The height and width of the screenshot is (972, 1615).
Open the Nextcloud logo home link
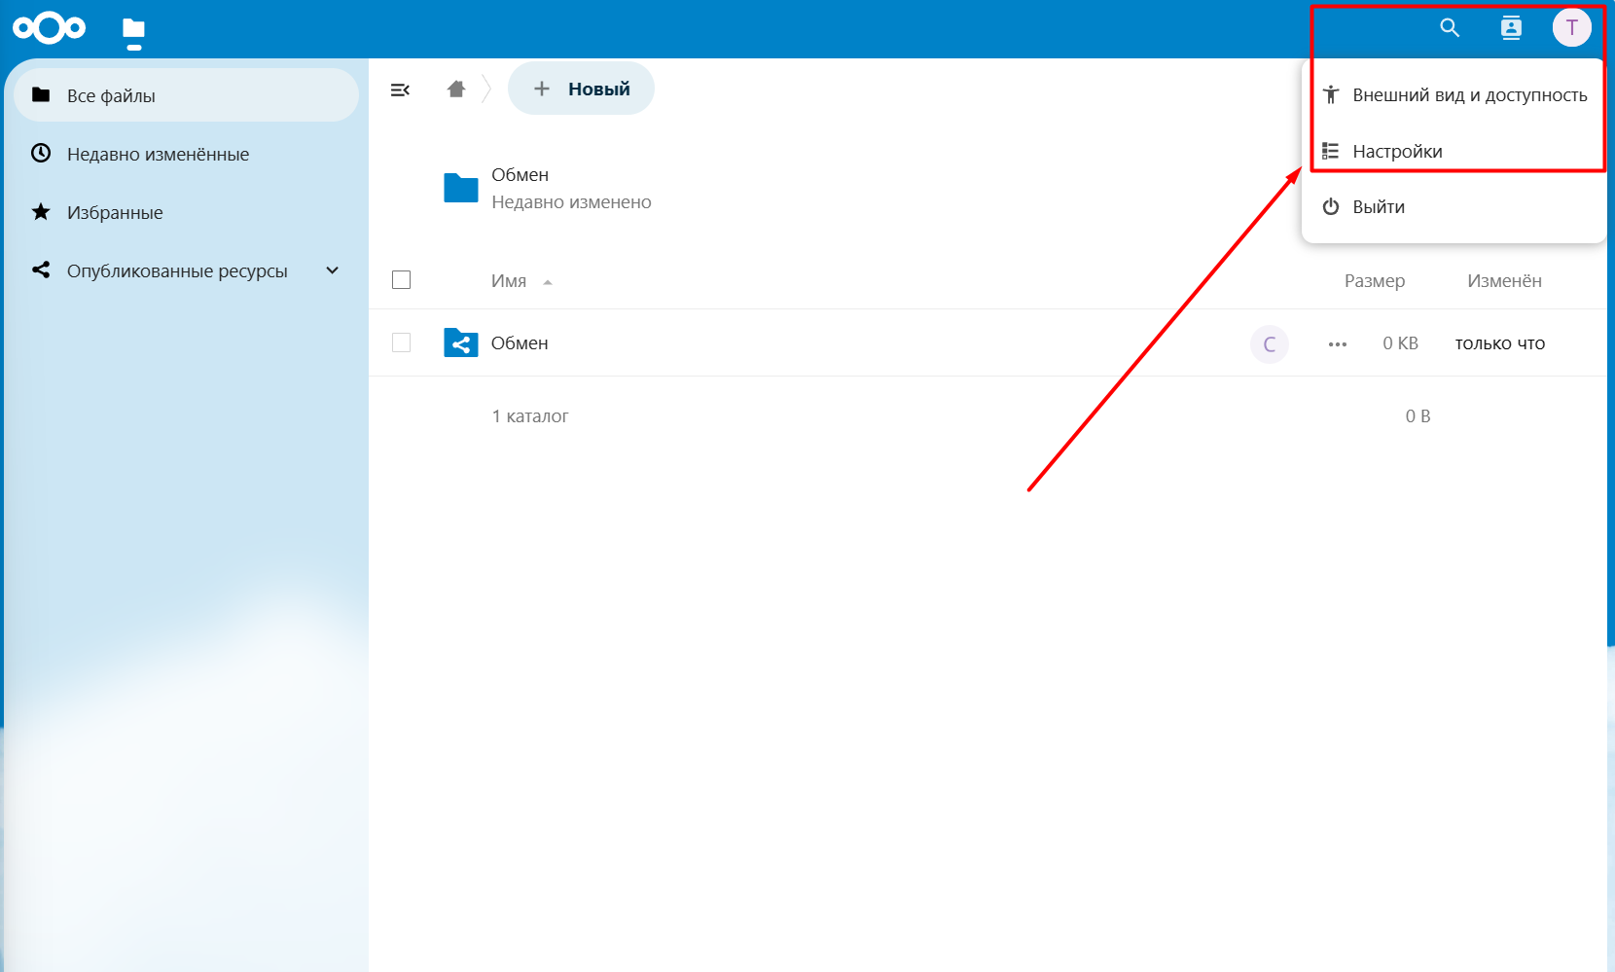(x=49, y=28)
